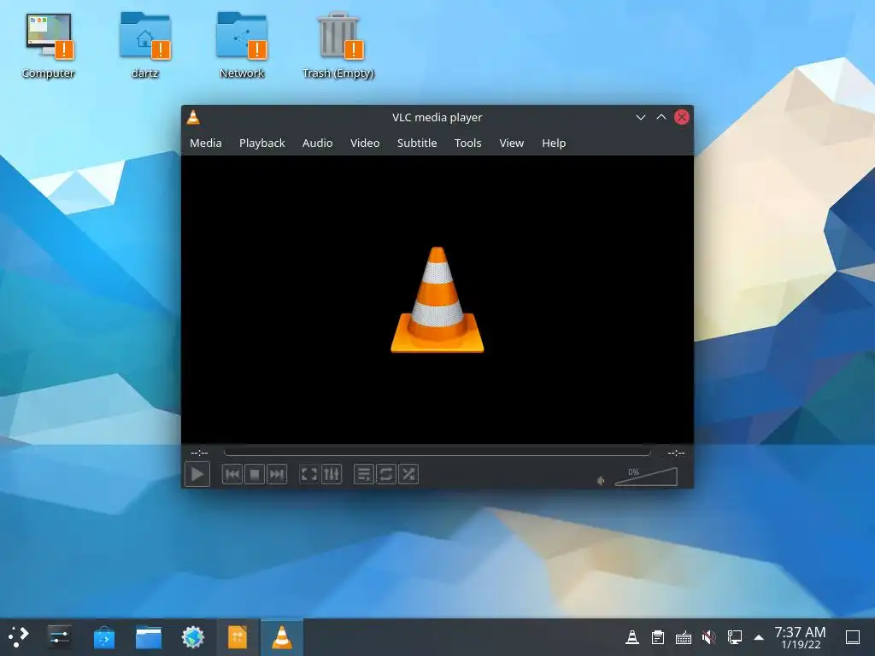Toggle fullscreen video in VLC
Viewport: 875px width, 656px height.
(x=309, y=474)
